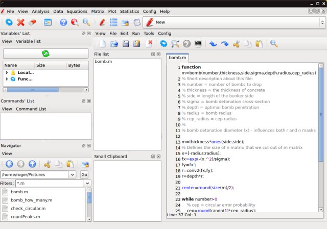Open the Filters dropdown arrow

pos(87,183)
